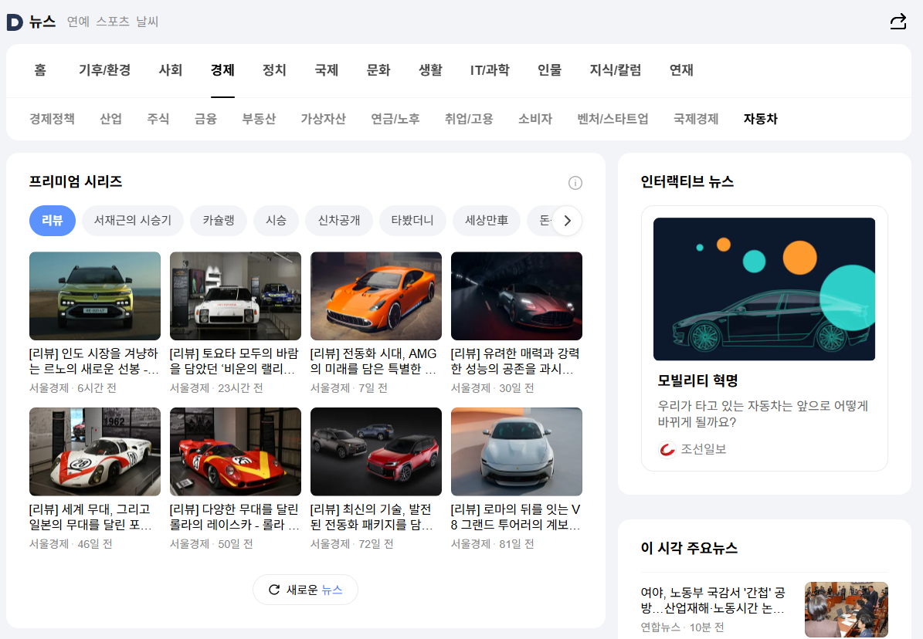Screen dimensions: 923x639
Task: Click the Daum D logo icon
Action: tap(15, 22)
